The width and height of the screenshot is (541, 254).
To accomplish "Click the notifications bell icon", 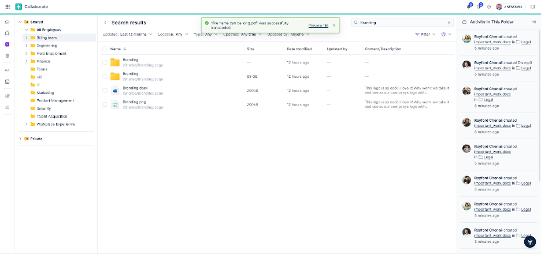I will pos(469,6).
